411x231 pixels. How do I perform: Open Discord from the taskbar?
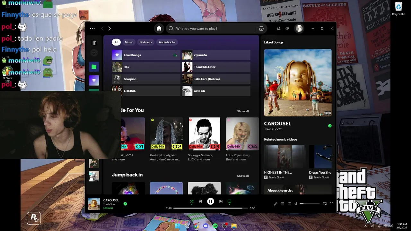point(206,226)
